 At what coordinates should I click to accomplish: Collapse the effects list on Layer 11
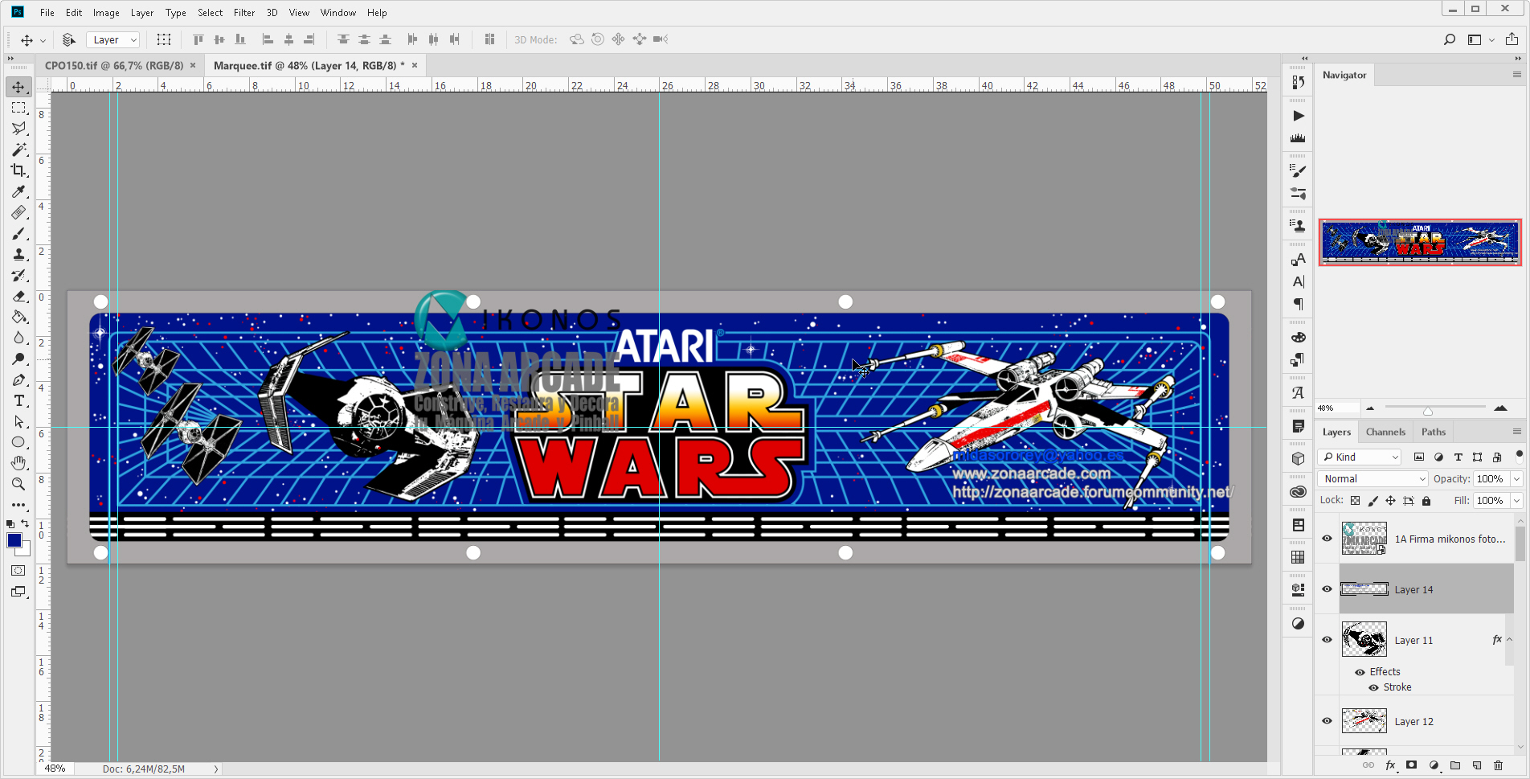[x=1508, y=639]
